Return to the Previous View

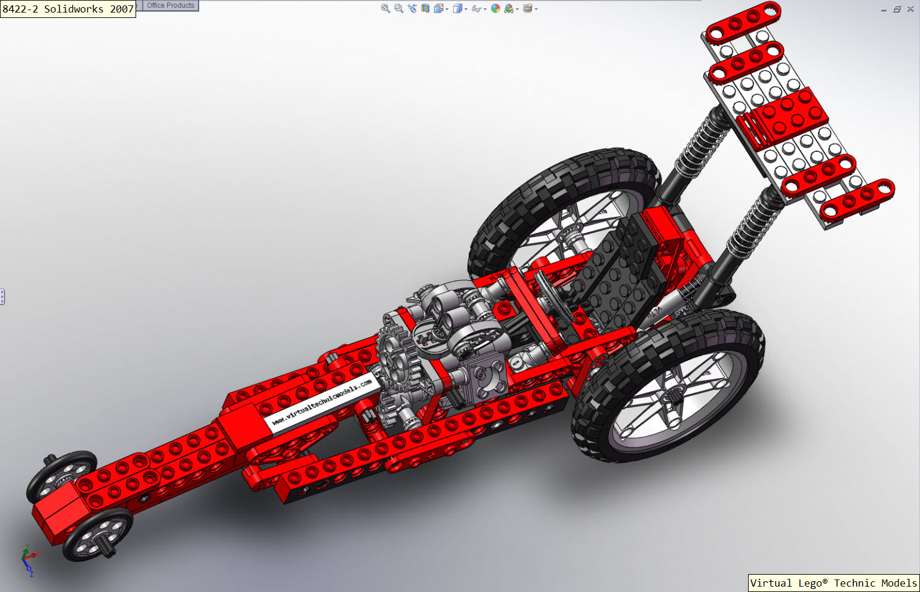point(413,8)
